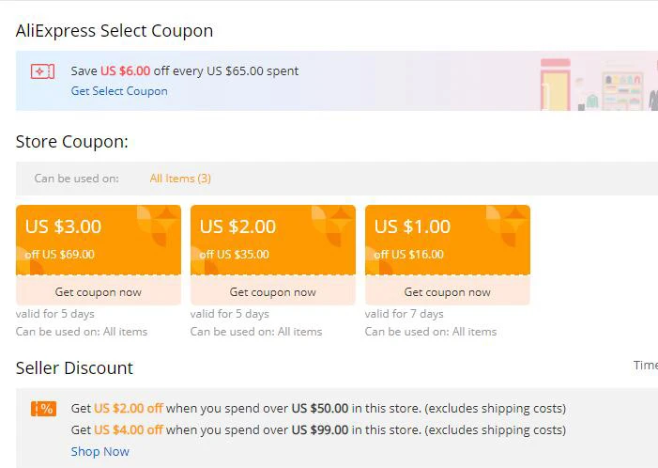Click the Seller Discount heading
658x468 pixels.
click(x=75, y=368)
